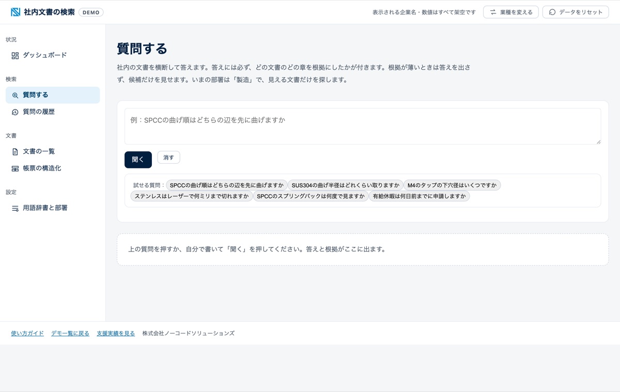Click the 試せる質問 label
This screenshot has height=392, width=620.
tap(149, 185)
